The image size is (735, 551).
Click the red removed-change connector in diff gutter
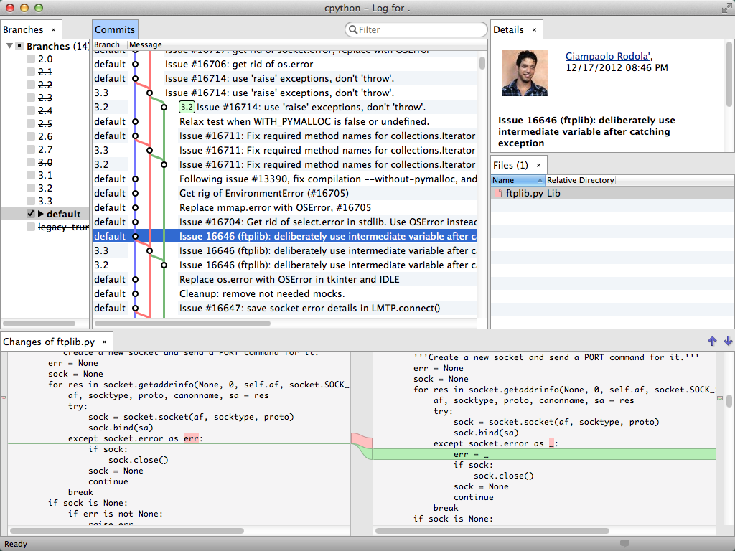(x=362, y=440)
